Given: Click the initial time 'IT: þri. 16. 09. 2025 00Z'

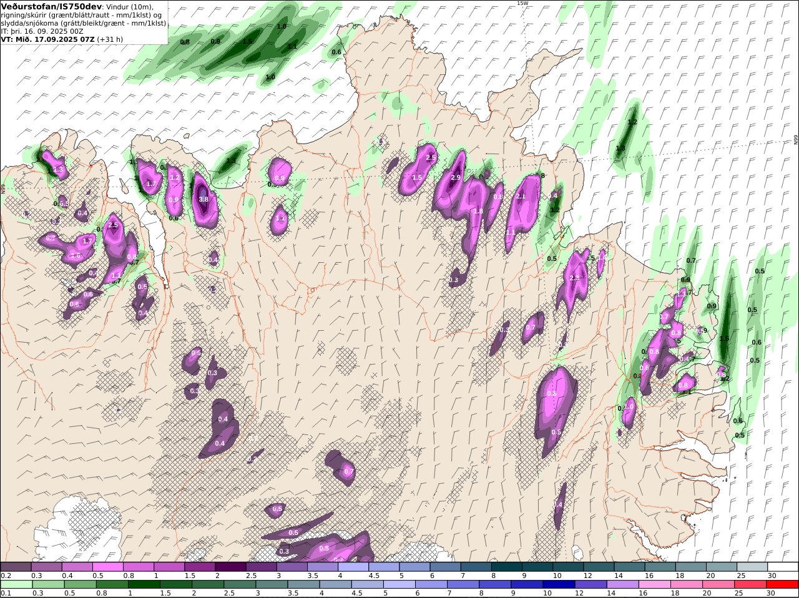Looking at the screenshot, I should coord(43,31).
